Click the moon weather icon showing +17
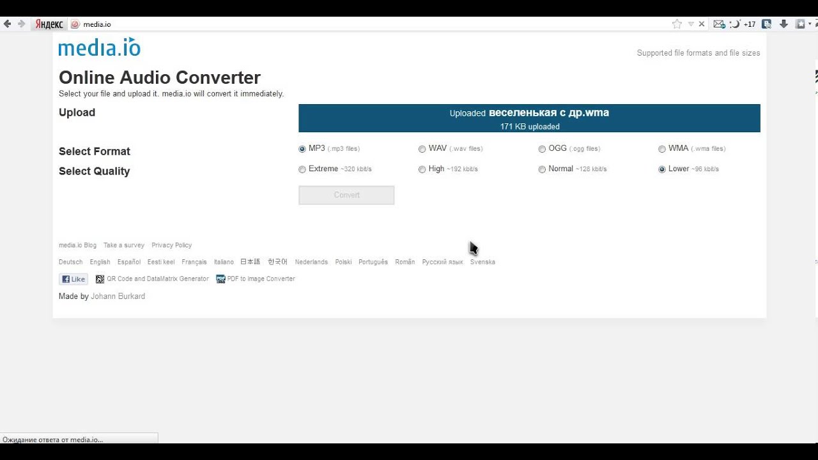This screenshot has width=818, height=460. 743,24
